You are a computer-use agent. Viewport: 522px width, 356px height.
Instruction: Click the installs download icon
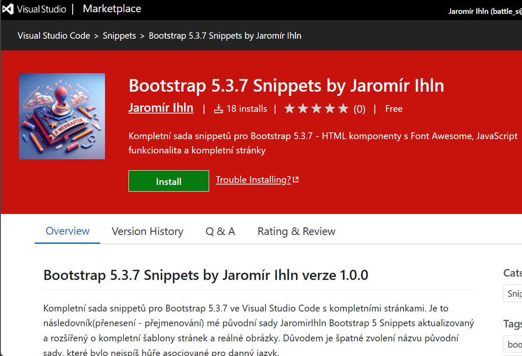click(218, 109)
